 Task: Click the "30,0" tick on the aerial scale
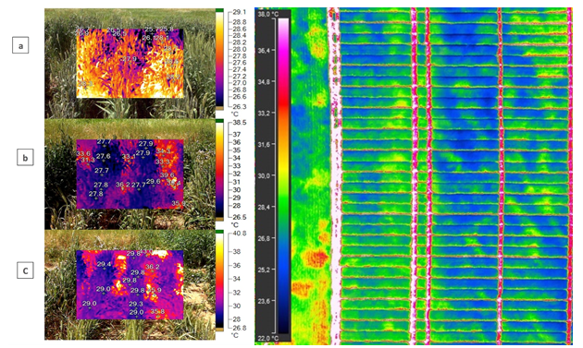click(x=265, y=175)
